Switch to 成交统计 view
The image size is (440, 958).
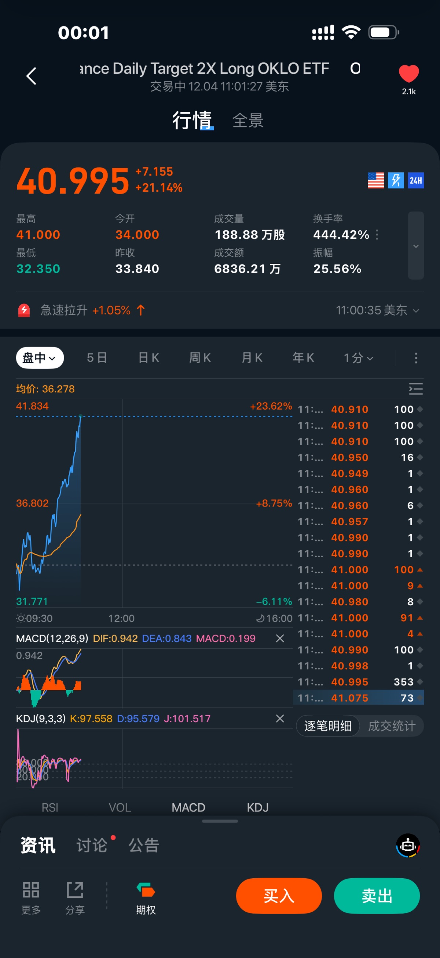pyautogui.click(x=391, y=726)
